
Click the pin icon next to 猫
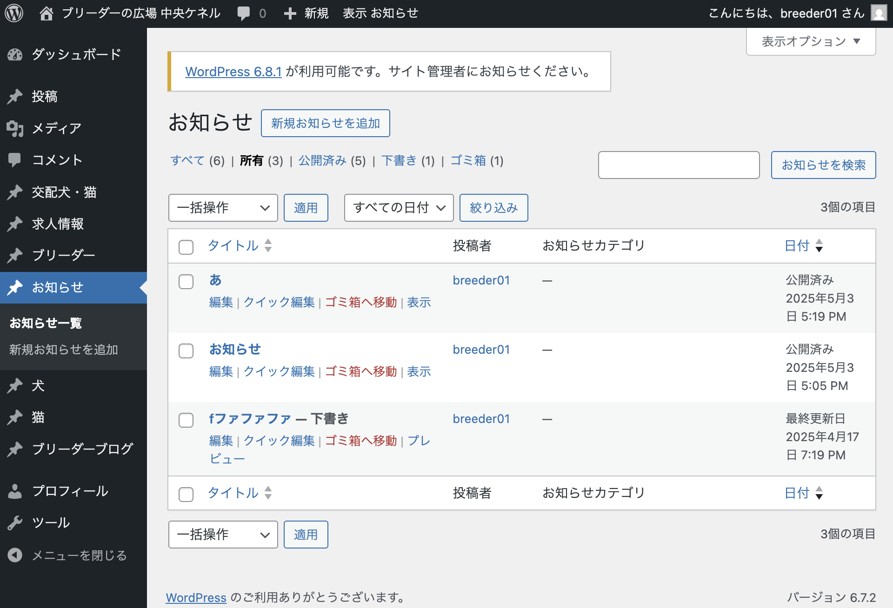[15, 417]
